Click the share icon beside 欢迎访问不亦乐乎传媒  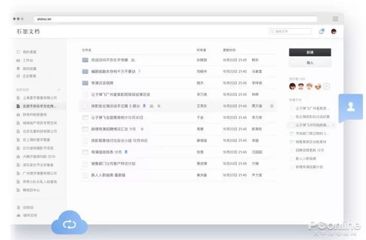pos(133,60)
